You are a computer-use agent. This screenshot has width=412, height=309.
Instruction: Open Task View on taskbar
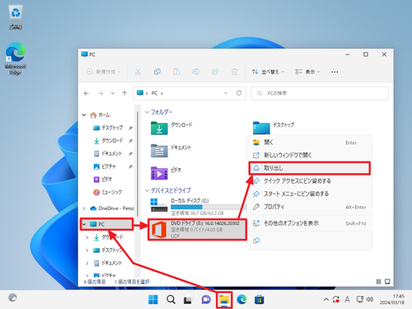point(188,300)
